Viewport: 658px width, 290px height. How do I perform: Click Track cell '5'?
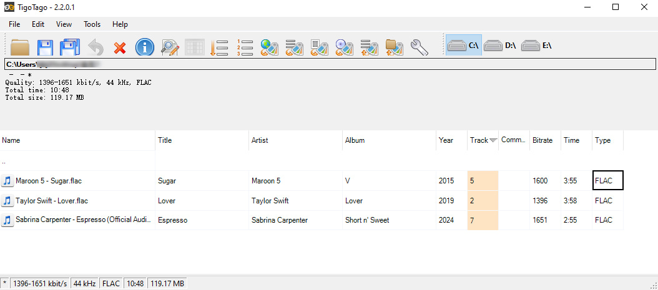483,181
